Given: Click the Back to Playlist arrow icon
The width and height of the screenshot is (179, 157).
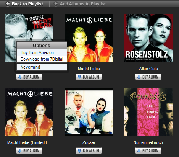Looking at the screenshot, I should 8,4.
